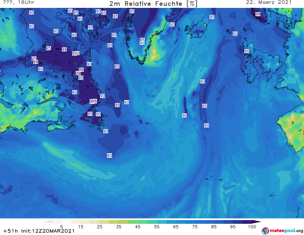Click the colorbar tick label '65'

pyautogui.click(x=176, y=227)
